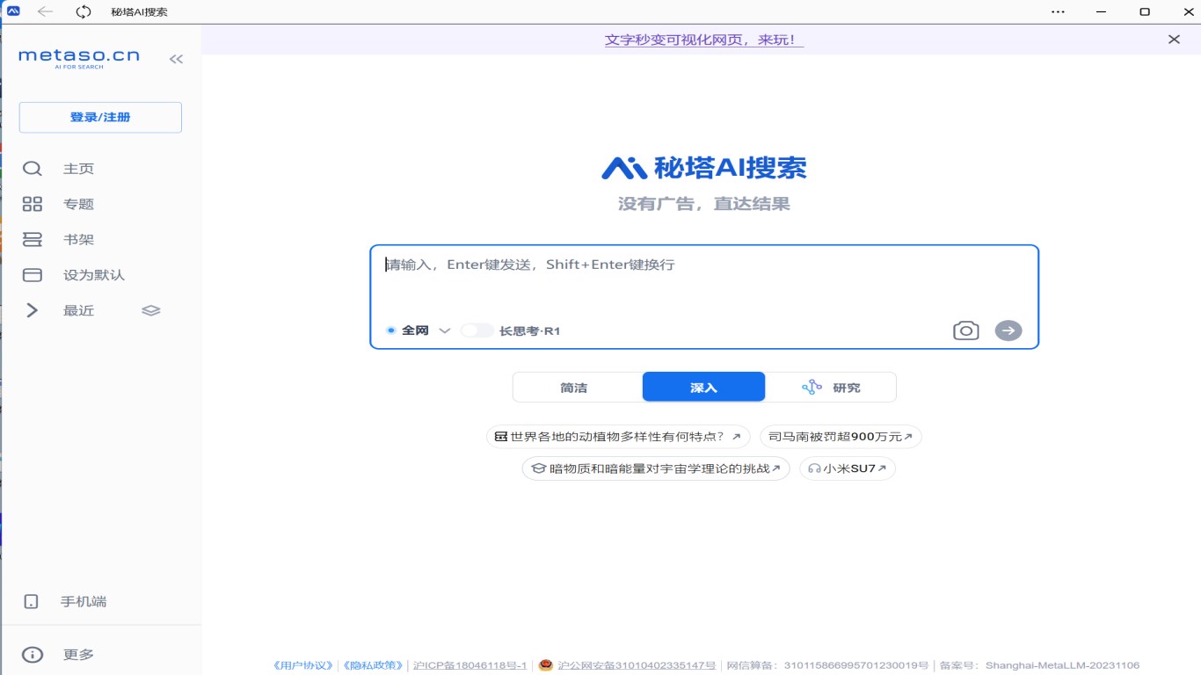Collapse the sidebar with double-chevron icon
1201x675 pixels.
(x=176, y=59)
